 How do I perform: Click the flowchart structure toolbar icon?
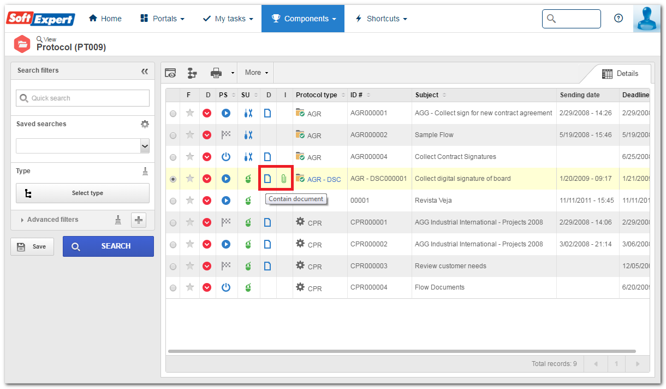point(192,73)
